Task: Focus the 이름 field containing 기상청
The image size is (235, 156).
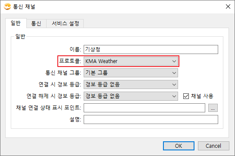Action: click(x=151, y=49)
